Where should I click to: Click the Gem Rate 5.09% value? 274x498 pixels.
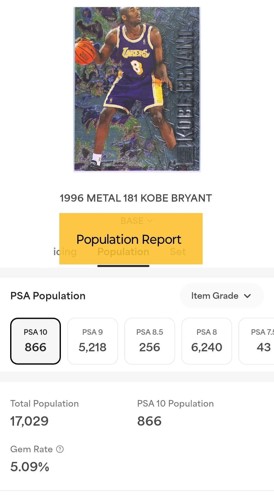tap(30, 467)
